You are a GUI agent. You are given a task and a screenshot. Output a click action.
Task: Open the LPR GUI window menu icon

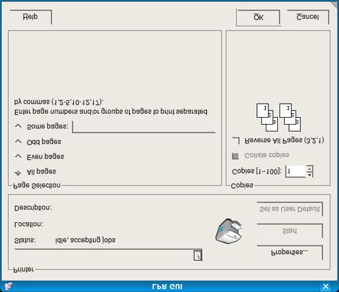[x=8, y=287]
